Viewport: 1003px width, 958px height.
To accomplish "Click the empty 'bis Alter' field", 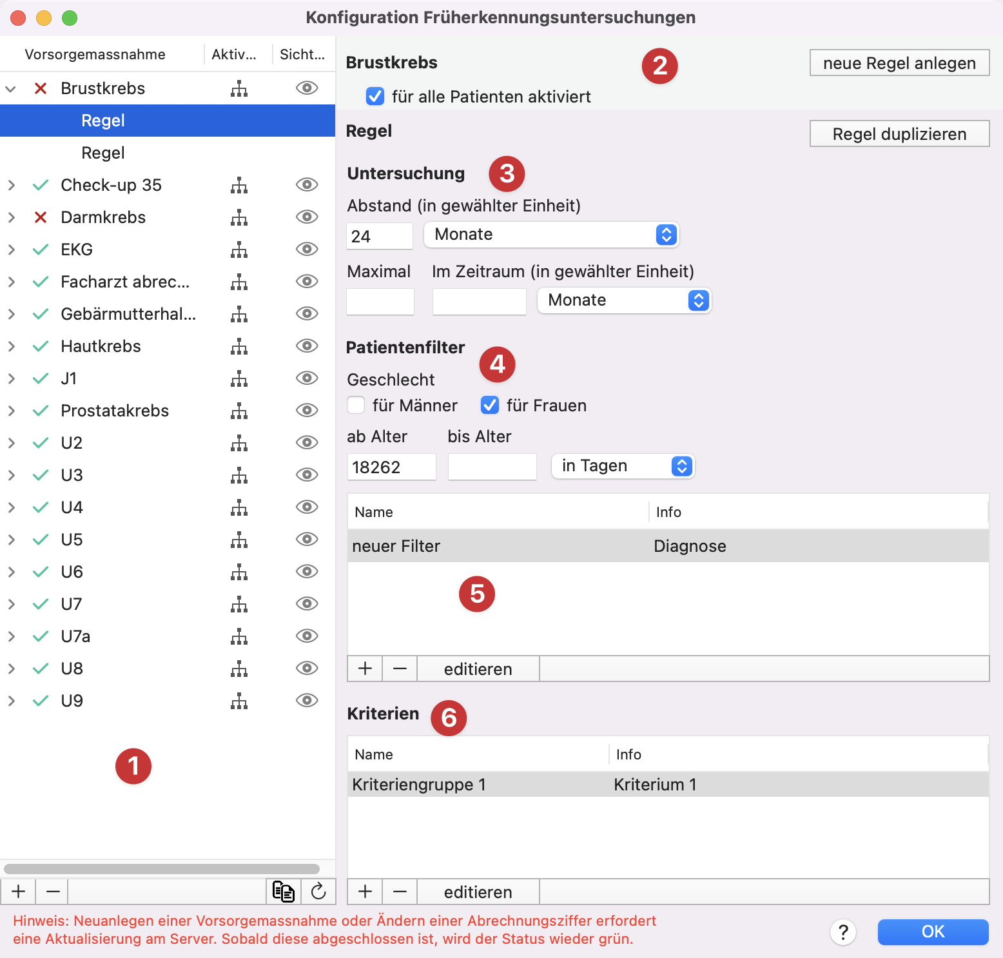I will (492, 467).
